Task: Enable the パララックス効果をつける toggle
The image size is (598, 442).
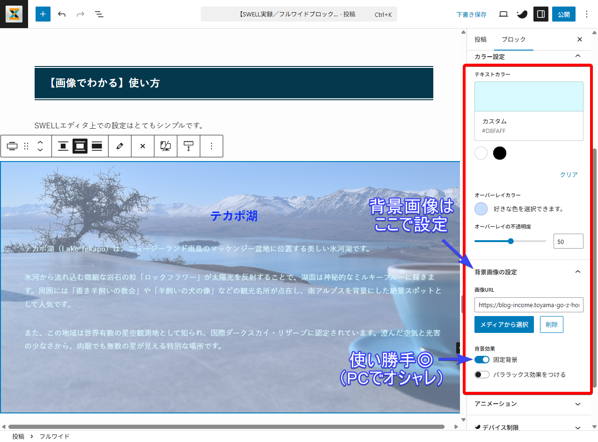Action: click(481, 375)
